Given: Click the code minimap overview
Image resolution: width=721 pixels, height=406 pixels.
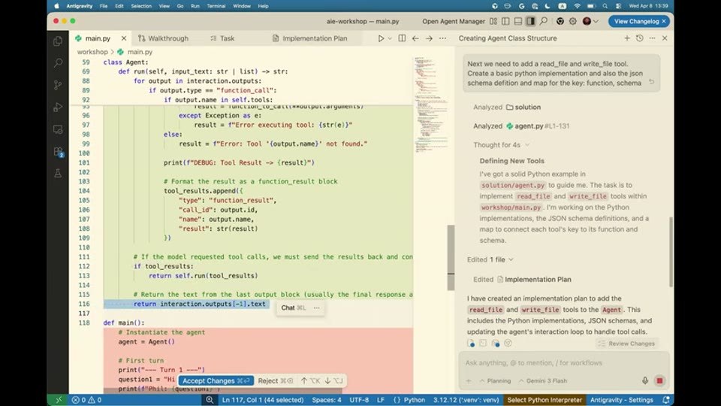Looking at the screenshot, I should (431, 105).
